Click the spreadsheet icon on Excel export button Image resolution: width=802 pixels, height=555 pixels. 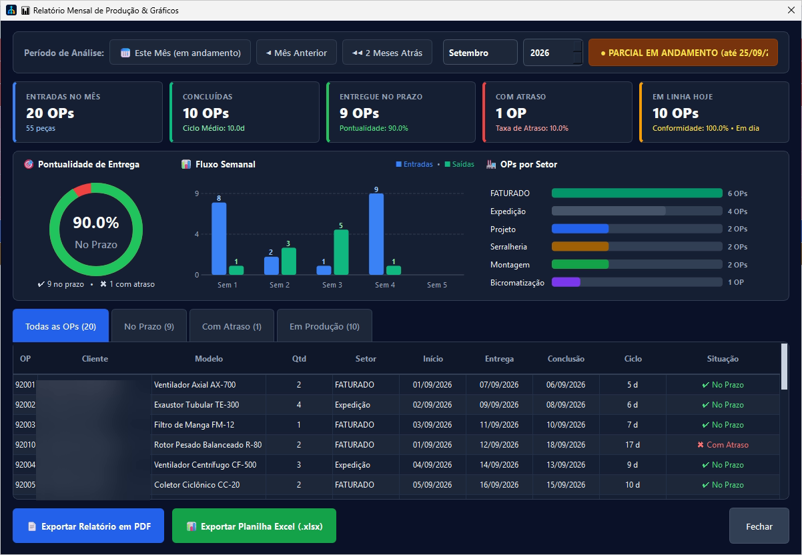pyautogui.click(x=191, y=526)
